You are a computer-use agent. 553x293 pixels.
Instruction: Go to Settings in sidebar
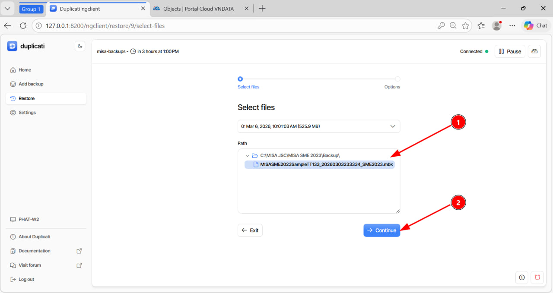coord(27,113)
